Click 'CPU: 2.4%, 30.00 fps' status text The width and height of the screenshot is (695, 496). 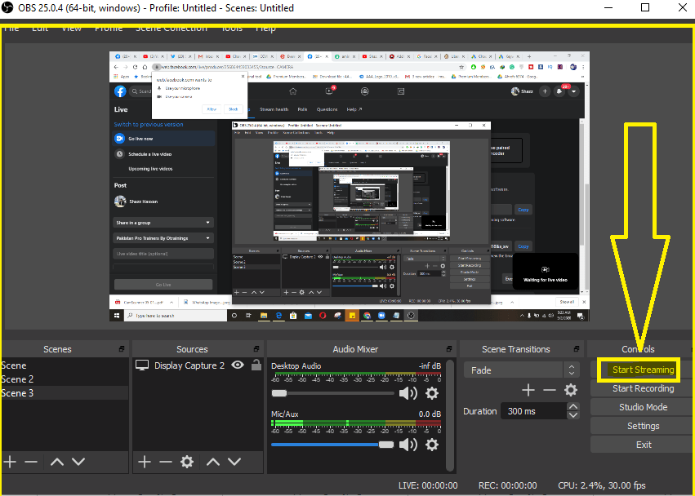(601, 485)
